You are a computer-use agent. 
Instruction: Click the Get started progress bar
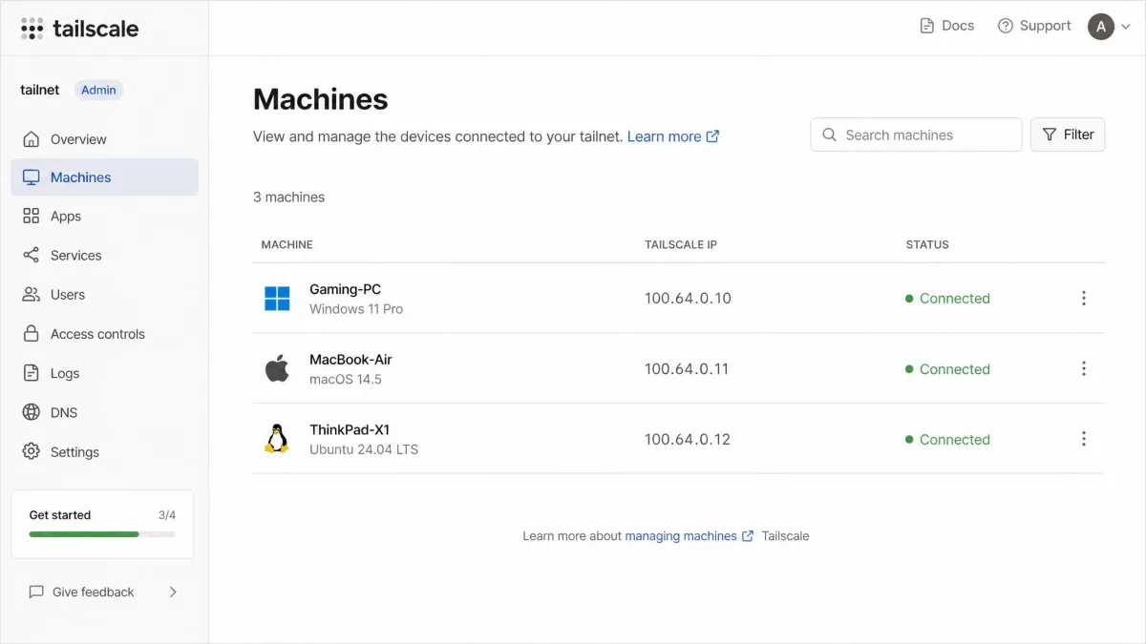(102, 534)
